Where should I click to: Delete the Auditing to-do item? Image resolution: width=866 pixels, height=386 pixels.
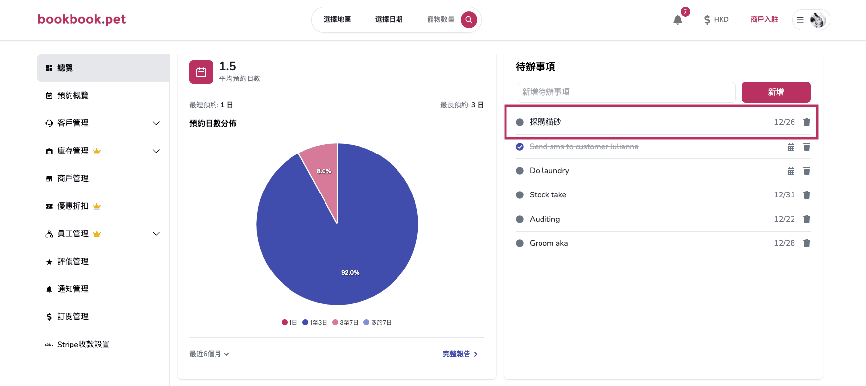click(x=807, y=219)
